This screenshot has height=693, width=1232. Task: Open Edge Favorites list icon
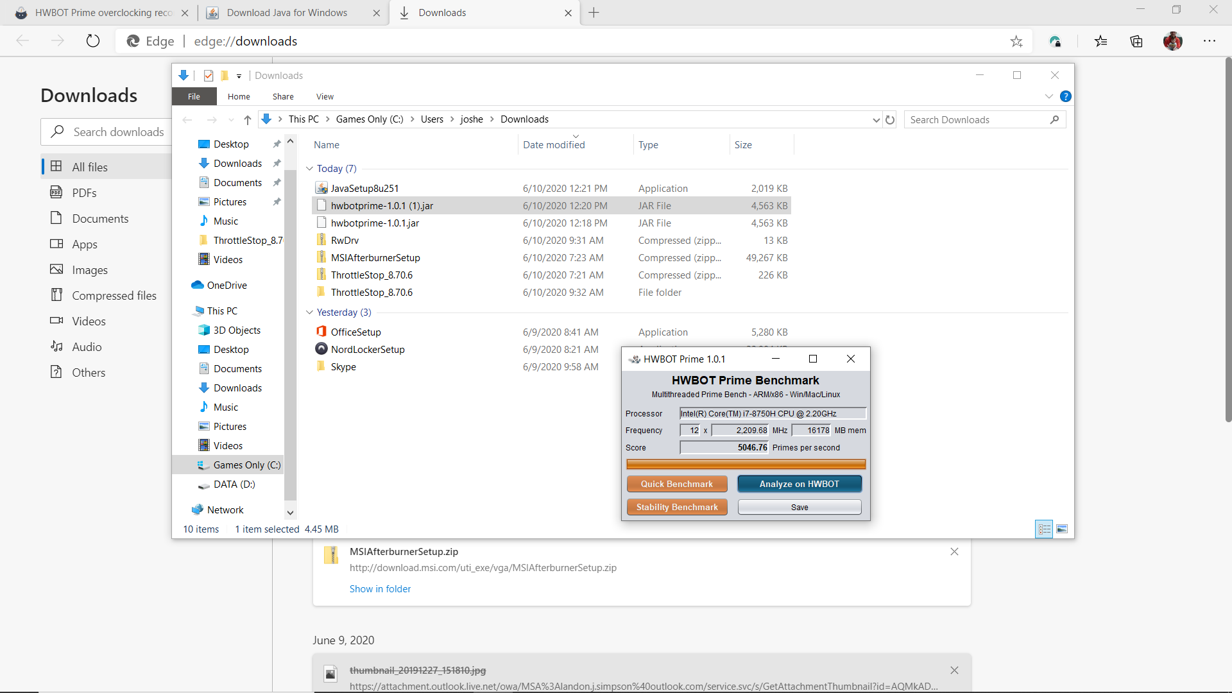[x=1101, y=41]
